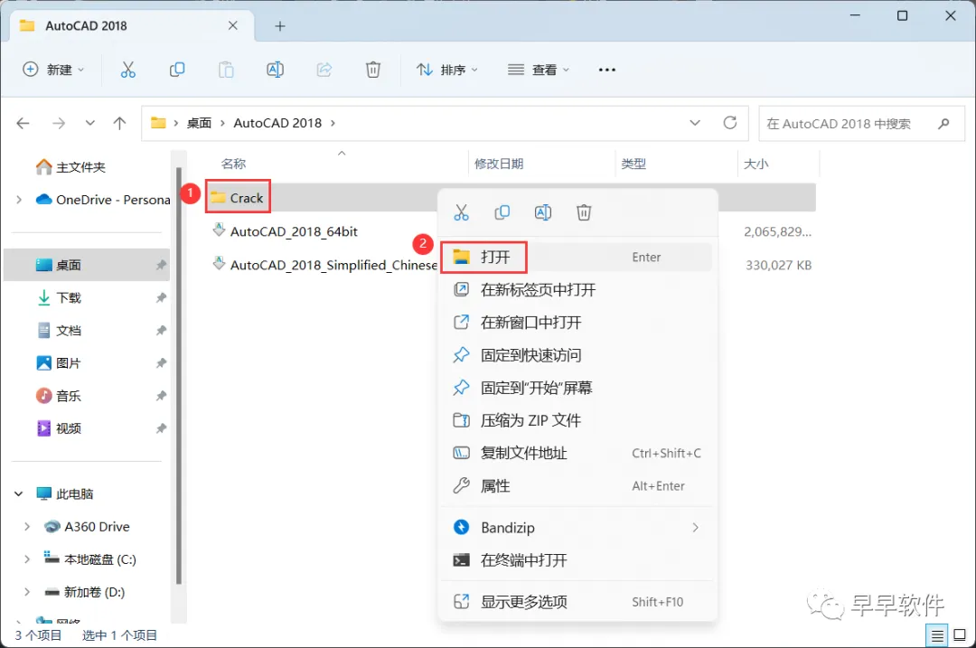Click the Rename icon in the context menu

543,213
